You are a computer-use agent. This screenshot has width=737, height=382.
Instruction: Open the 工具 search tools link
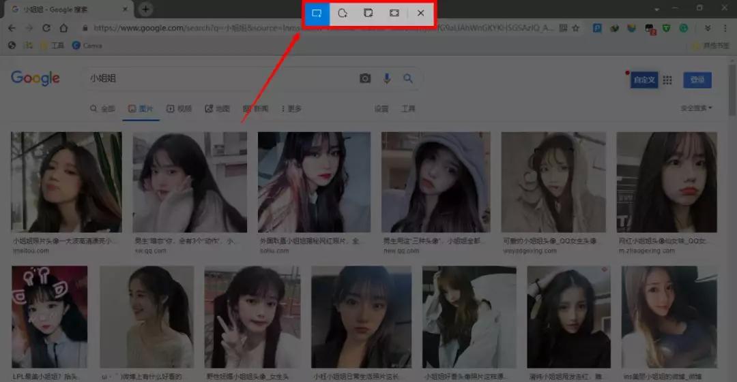[408, 109]
